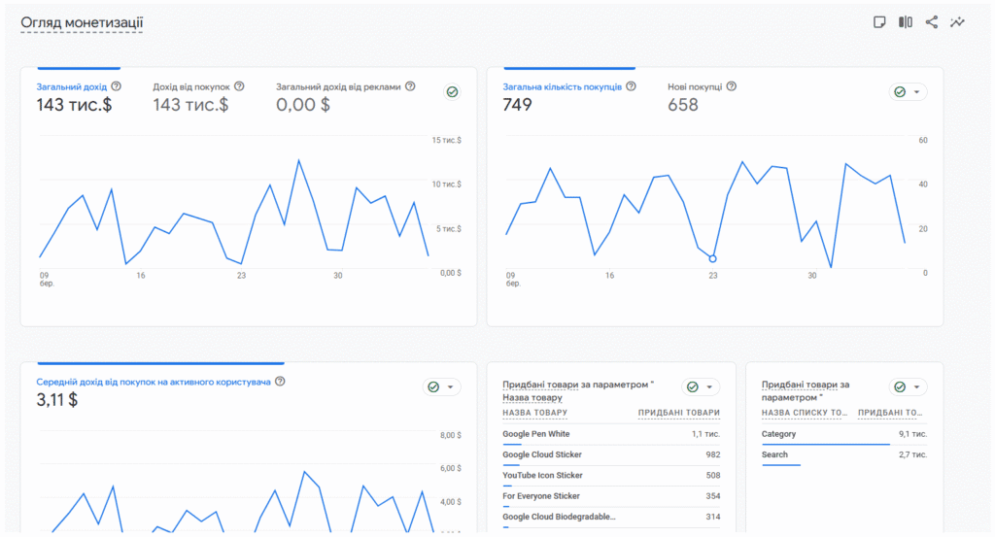The width and height of the screenshot is (995, 537).
Task: Click the 1,1 тис. value cell
Action: point(705,434)
